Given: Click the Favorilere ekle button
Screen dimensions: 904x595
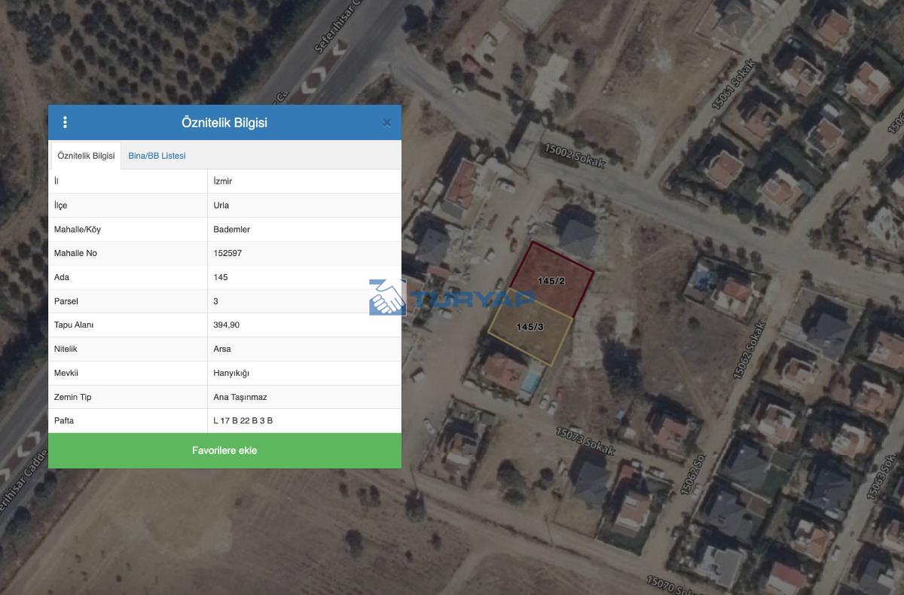Looking at the screenshot, I should point(224,450).
